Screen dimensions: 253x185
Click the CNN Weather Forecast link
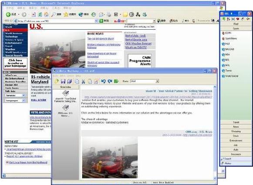[138, 44]
